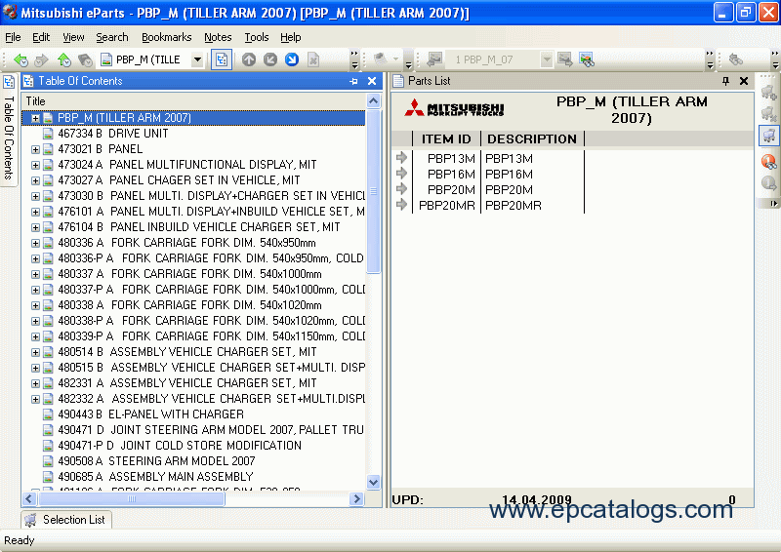Click the top add-to-cart side toolbar icon
The width and height of the screenshot is (781, 552).
(768, 92)
